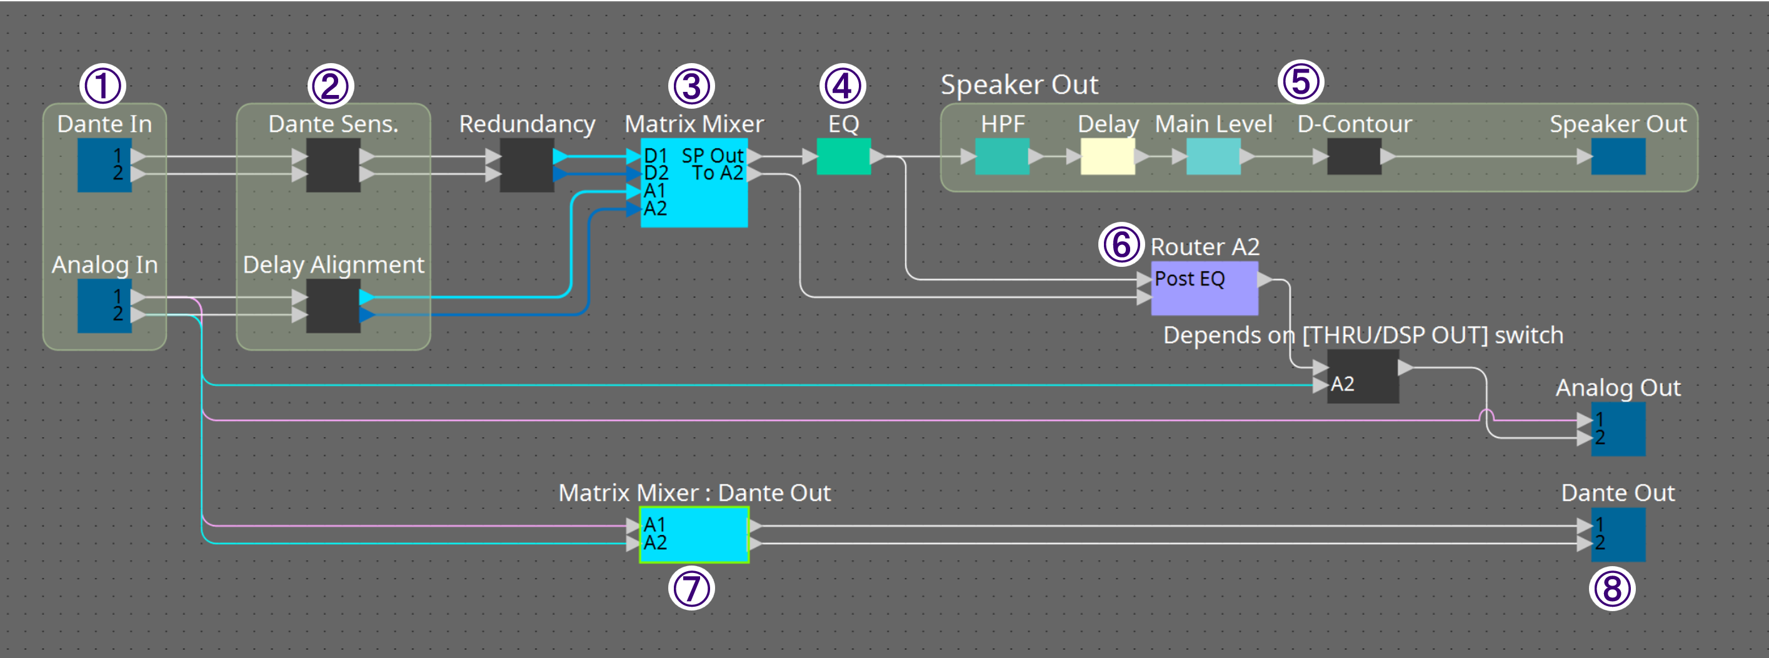
Task: Select the Speaker Out group label
Action: (1020, 84)
